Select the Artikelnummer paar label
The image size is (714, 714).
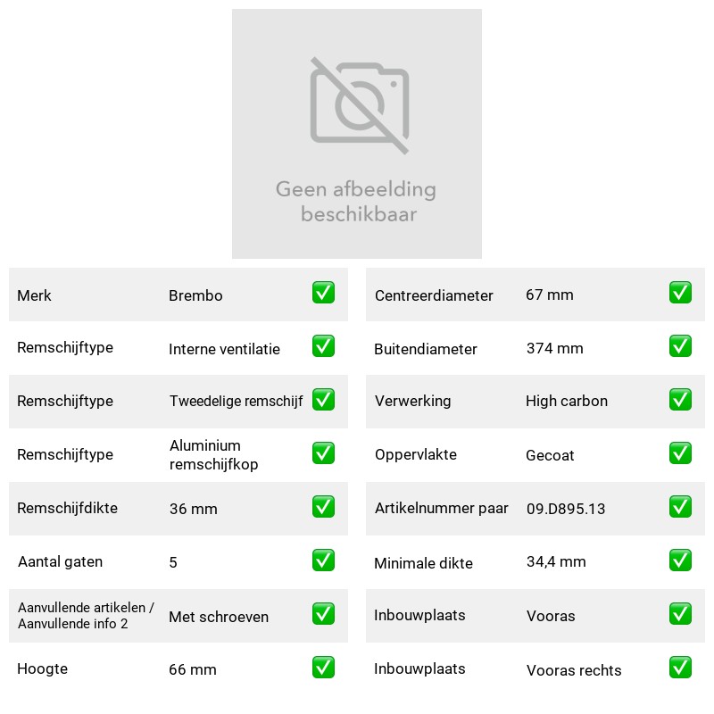441,508
